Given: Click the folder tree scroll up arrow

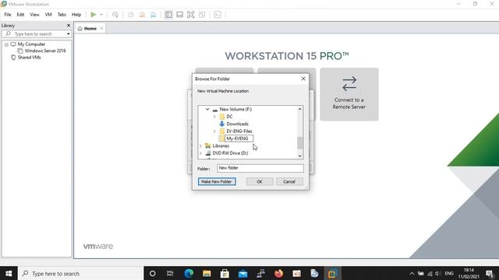Looking at the screenshot, I should [299, 109].
